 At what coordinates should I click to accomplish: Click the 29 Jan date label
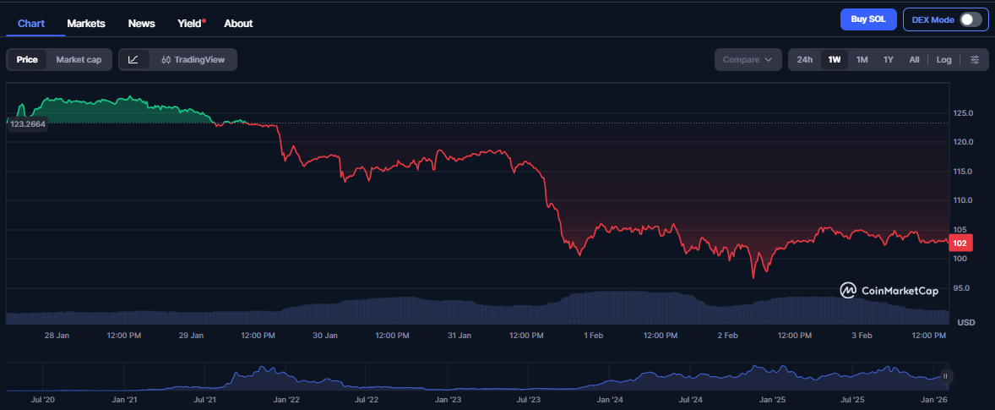click(192, 335)
